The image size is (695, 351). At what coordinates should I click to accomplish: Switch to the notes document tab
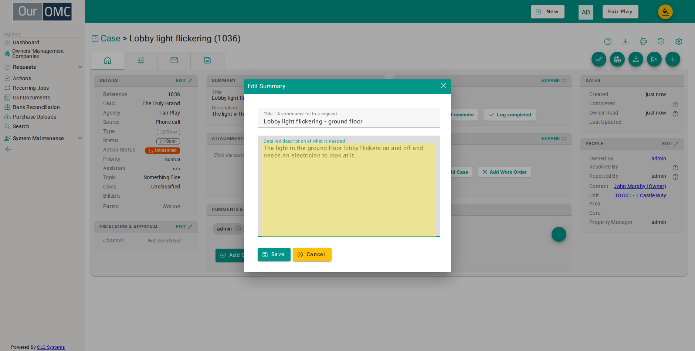[207, 60]
